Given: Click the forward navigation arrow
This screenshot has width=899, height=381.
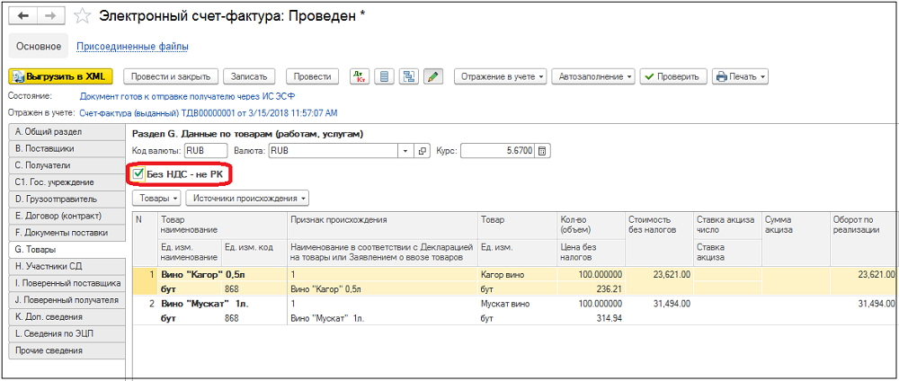Looking at the screenshot, I should 50,16.
